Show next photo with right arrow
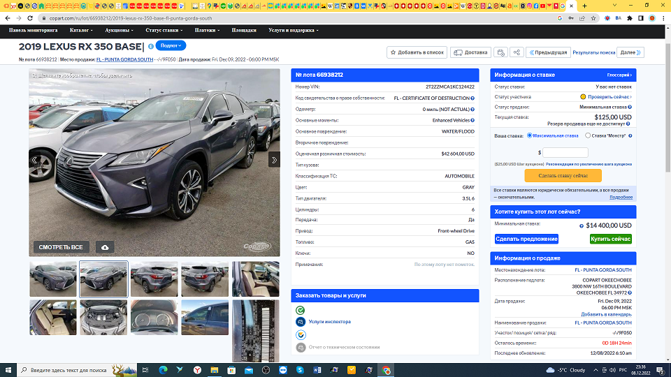 (x=274, y=160)
